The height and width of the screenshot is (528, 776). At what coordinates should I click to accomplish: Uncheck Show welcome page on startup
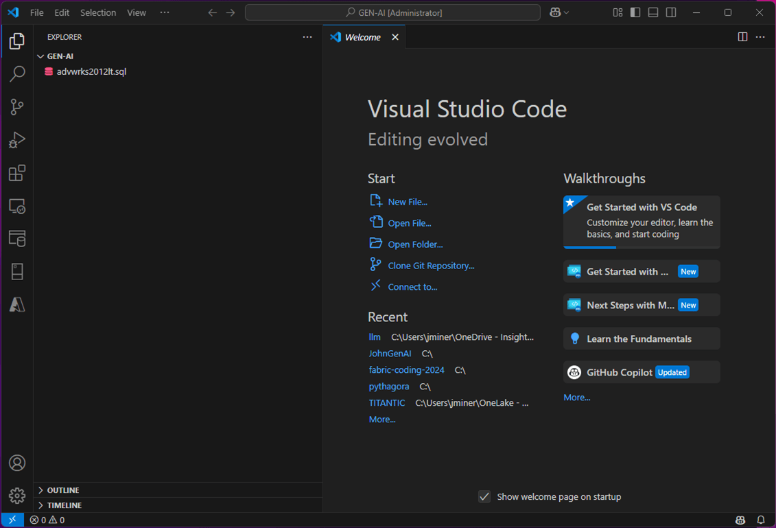tap(484, 496)
